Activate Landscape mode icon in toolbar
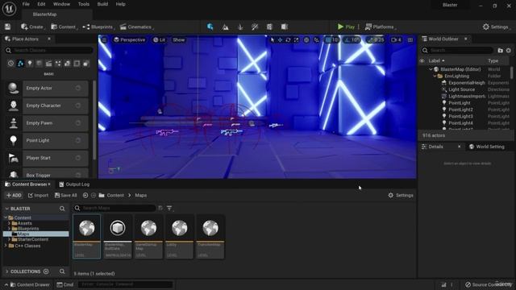 (x=225, y=27)
